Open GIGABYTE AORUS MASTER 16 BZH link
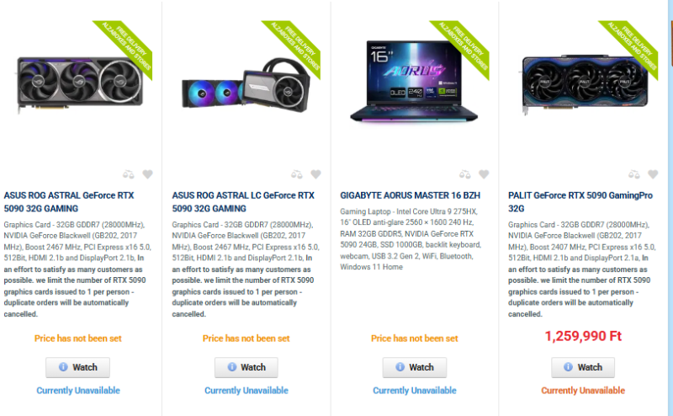673x416 pixels. (x=411, y=195)
